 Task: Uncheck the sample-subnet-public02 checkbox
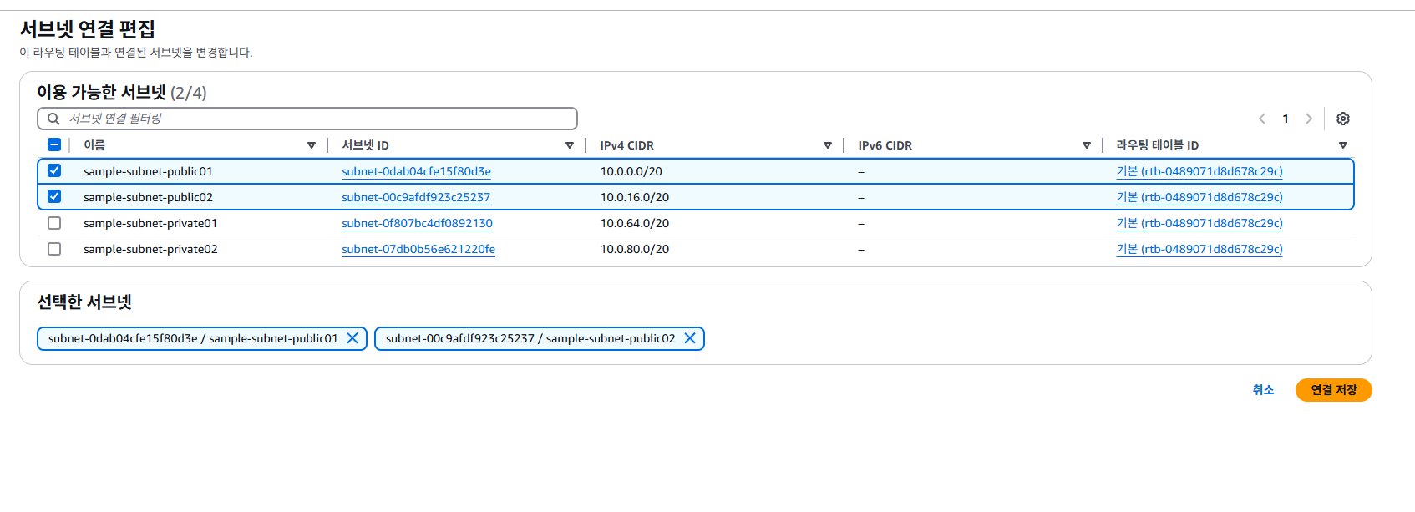pyautogui.click(x=54, y=196)
